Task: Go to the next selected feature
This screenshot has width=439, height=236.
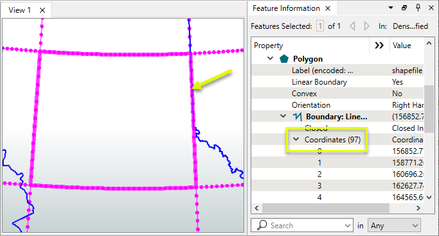Action: tap(366, 26)
